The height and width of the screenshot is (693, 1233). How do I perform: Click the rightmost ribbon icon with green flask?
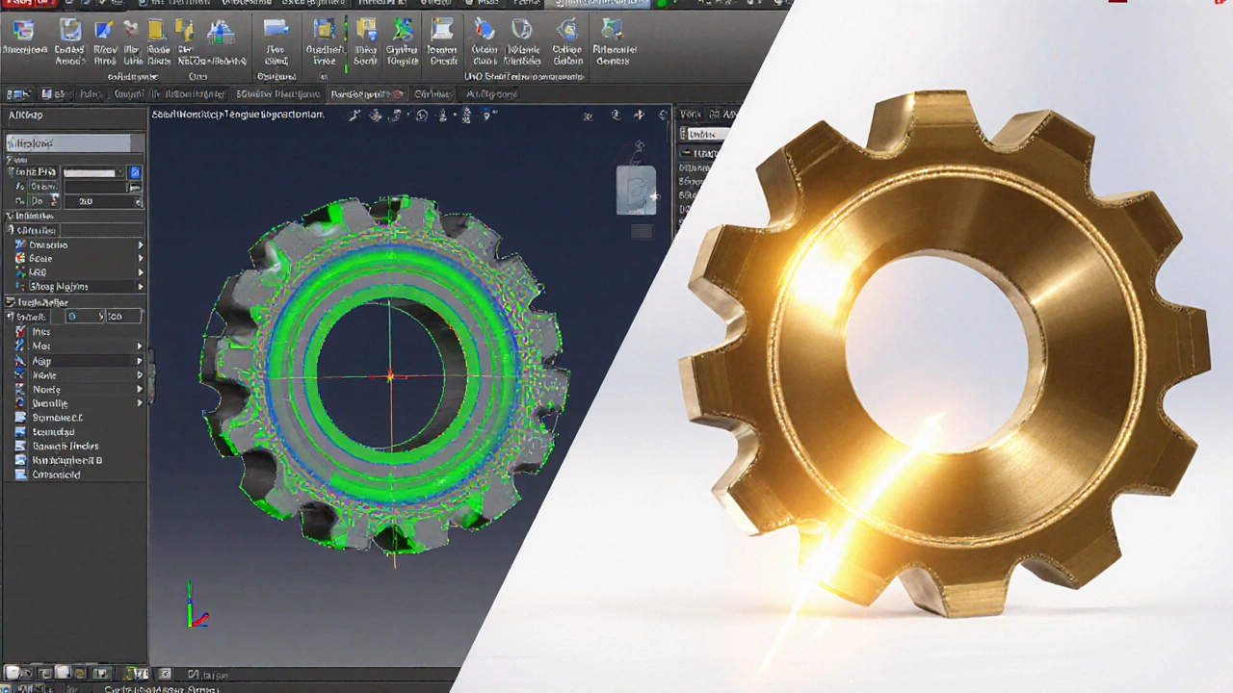[x=611, y=30]
